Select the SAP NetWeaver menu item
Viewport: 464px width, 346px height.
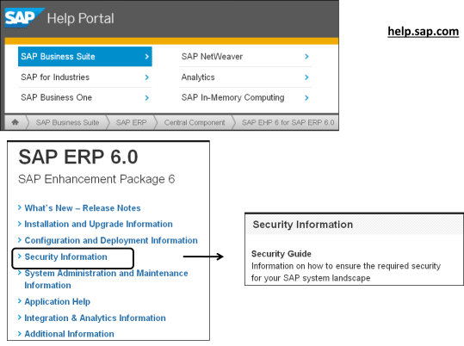pos(245,57)
